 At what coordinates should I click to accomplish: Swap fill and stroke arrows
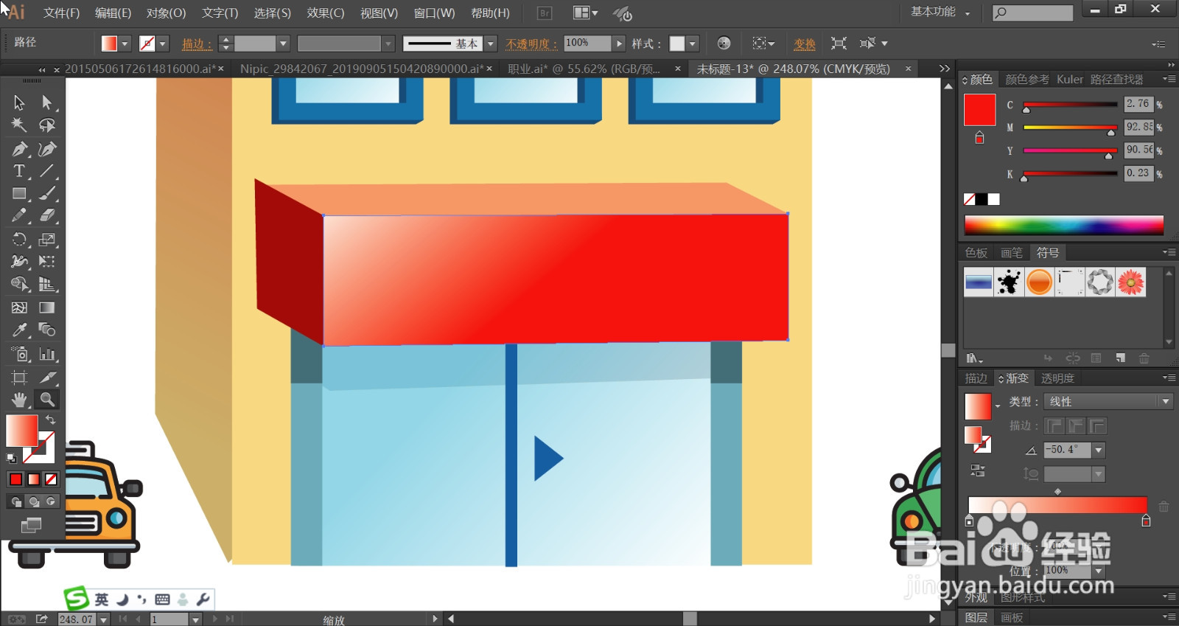coord(51,419)
